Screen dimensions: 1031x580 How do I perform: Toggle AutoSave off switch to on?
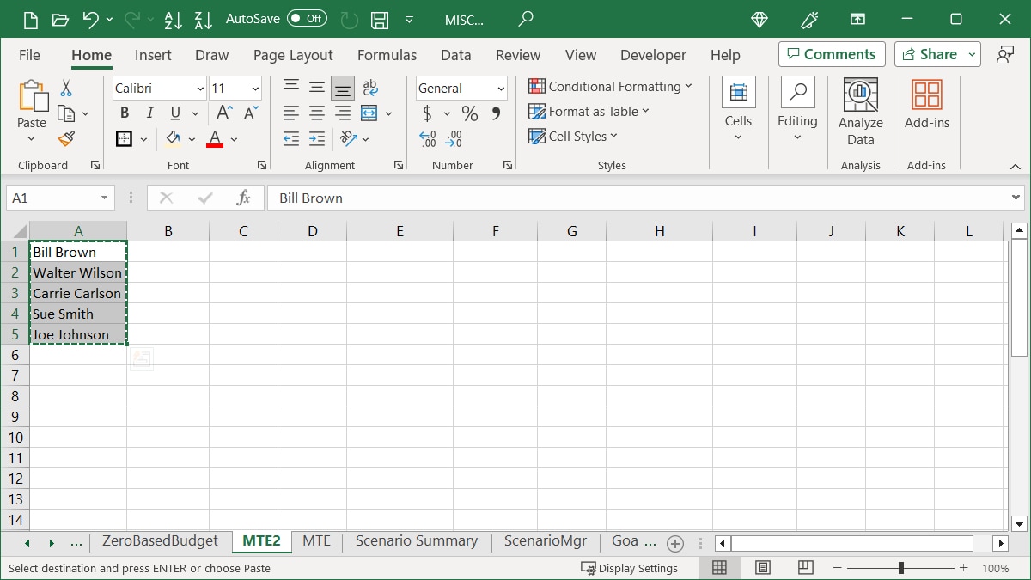pos(305,18)
